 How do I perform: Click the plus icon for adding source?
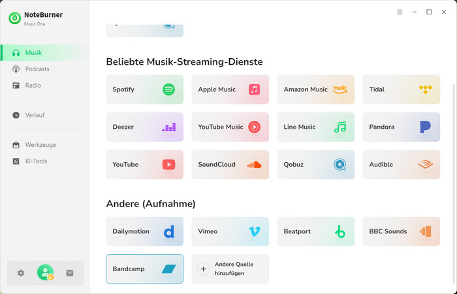tap(204, 269)
